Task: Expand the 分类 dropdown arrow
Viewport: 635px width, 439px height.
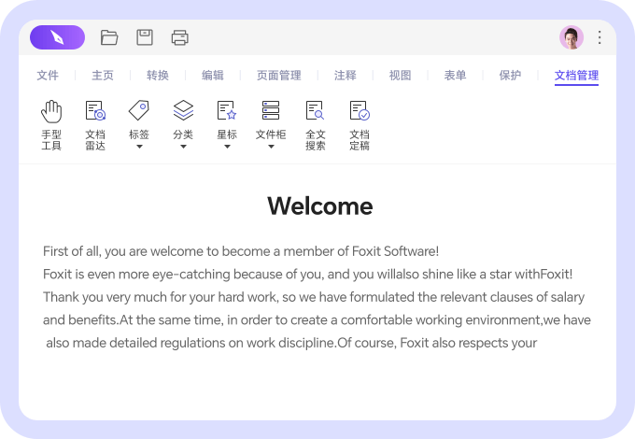Action: [183, 147]
